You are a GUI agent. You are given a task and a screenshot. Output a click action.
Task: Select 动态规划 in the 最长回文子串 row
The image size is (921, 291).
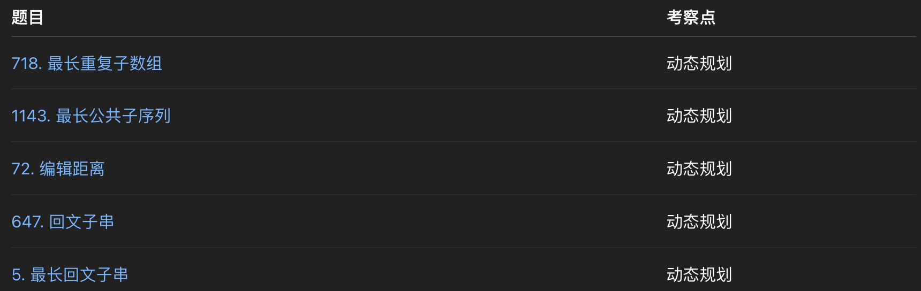pos(699,275)
